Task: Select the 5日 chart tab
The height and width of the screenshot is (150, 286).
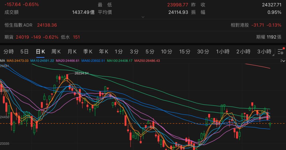Action: pos(25,52)
